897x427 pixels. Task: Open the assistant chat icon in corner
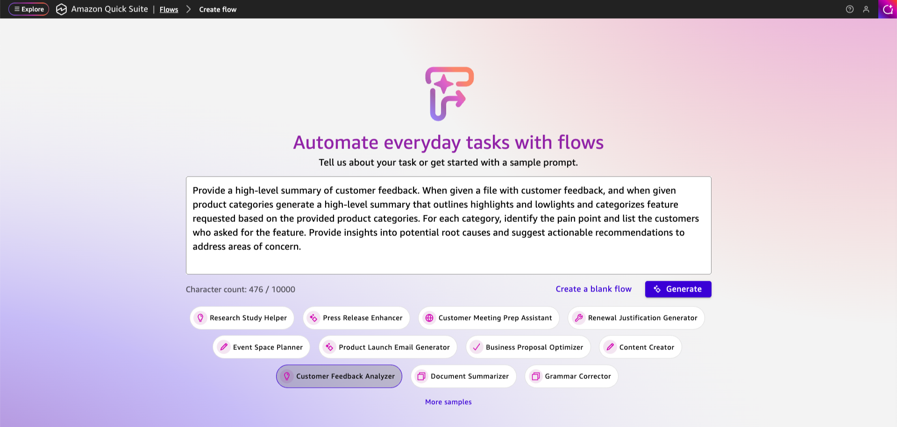pos(888,9)
